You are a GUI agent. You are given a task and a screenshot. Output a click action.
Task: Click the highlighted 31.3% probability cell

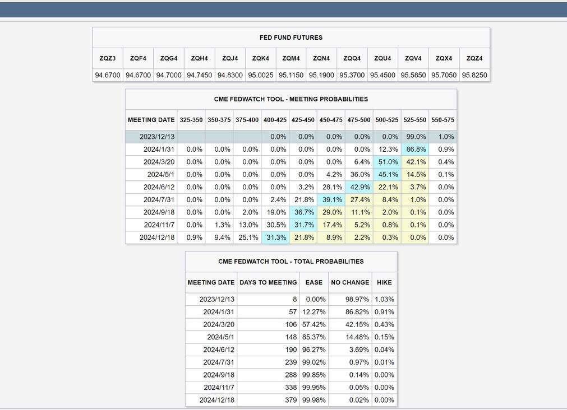tap(276, 237)
